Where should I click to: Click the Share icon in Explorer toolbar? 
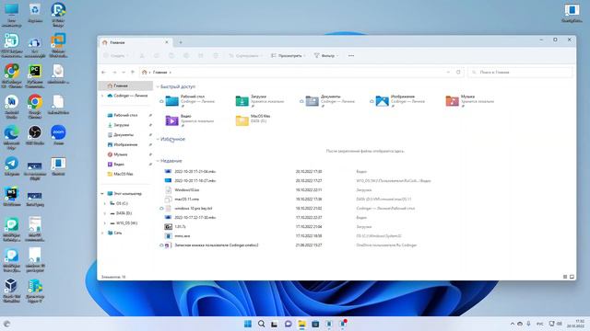tap(201, 55)
